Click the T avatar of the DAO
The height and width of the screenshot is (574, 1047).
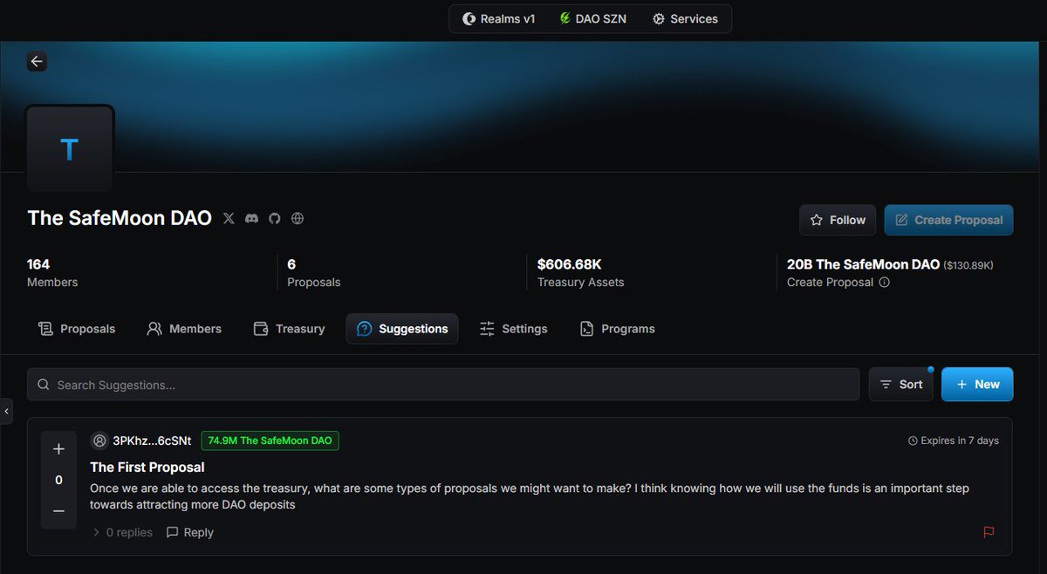pos(69,148)
